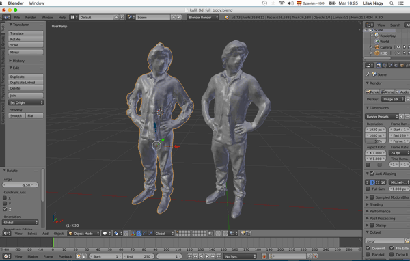Select the rotate manipulator arc icon
410x261 pixels.
145,233
